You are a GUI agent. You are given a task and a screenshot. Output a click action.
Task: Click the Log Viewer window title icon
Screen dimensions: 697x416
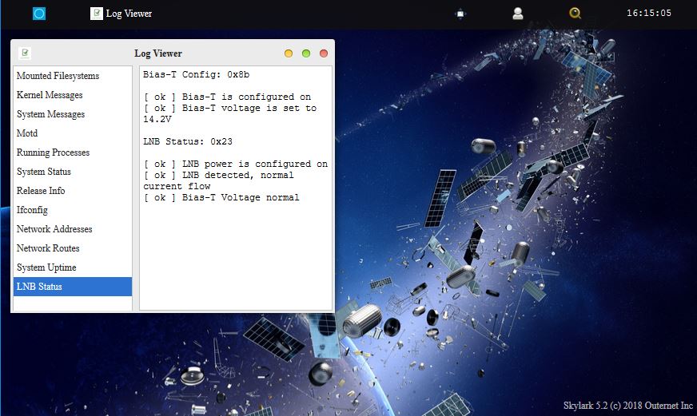[25, 53]
